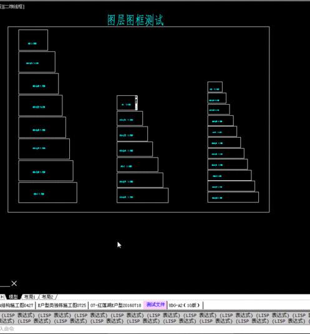This screenshot has height=334, width=310.
Task: Click the layout tabs scroll arrow icon
Action: pos(2,297)
